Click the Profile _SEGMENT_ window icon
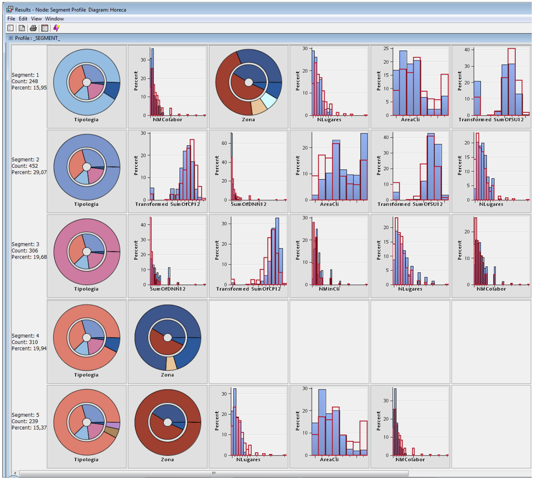Image resolution: width=533 pixels, height=480 pixels. click(x=11, y=38)
